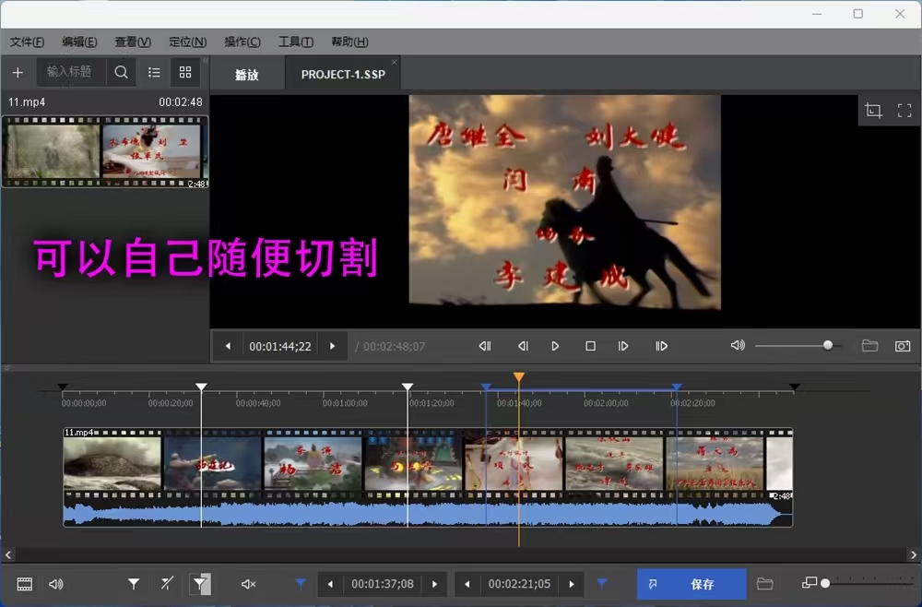Select the blue start marker on timeline
Viewport: 922px width, 607px height.
tap(486, 387)
